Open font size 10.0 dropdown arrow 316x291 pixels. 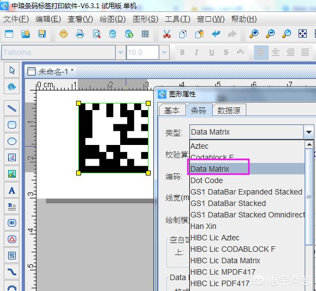(164, 52)
